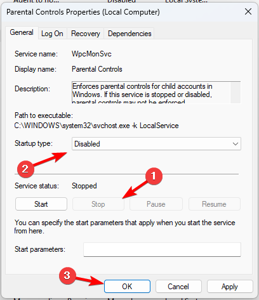Click red annotation circle number 1
The height and width of the screenshot is (300, 259).
tap(154, 176)
